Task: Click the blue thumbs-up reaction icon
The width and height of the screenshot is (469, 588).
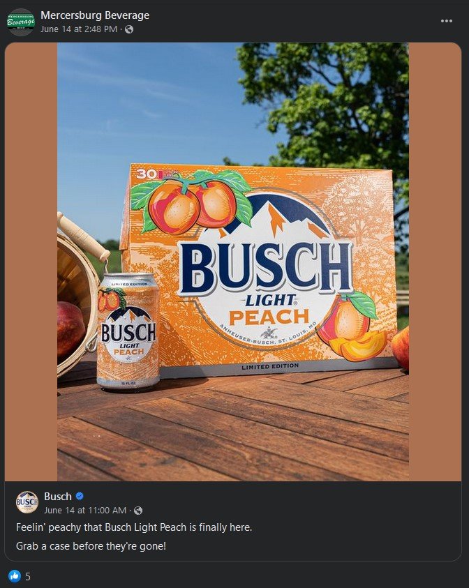Action: pyautogui.click(x=15, y=575)
